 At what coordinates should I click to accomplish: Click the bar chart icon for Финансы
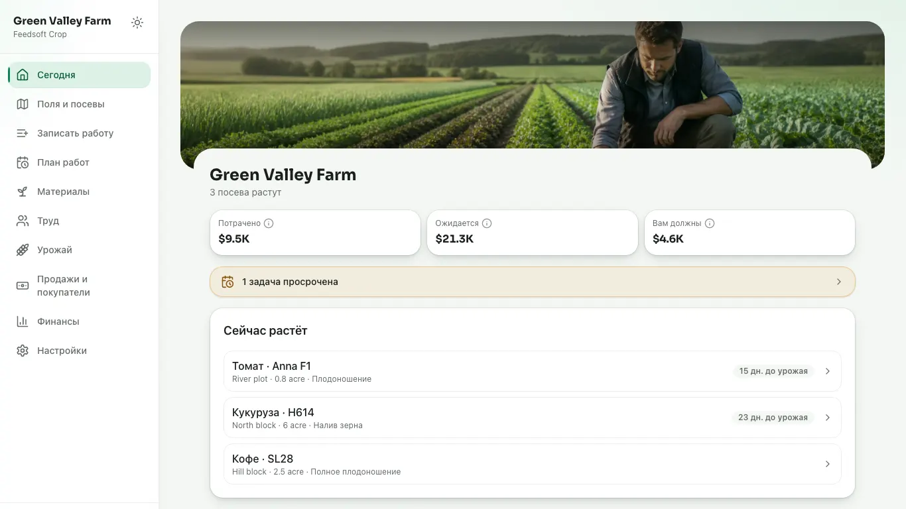point(23,321)
